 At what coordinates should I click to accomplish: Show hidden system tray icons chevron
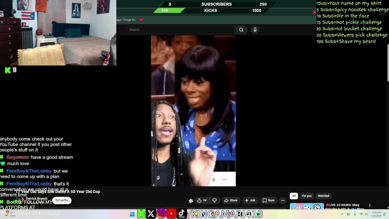(x=343, y=214)
